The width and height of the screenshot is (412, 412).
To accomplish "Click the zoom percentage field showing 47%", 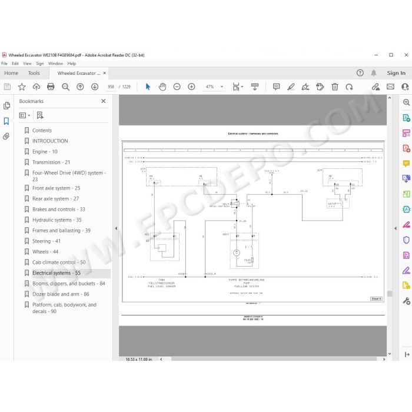I will coord(210,87).
